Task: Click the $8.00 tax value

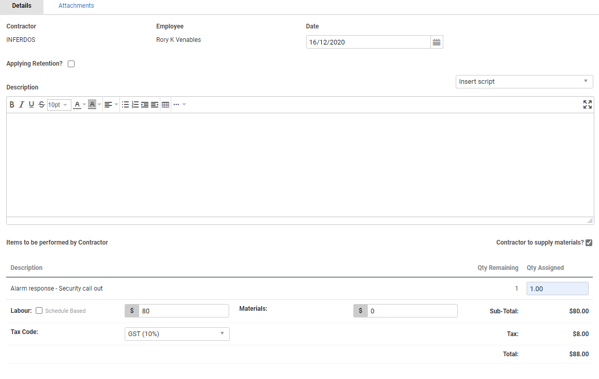Action: [x=581, y=334]
